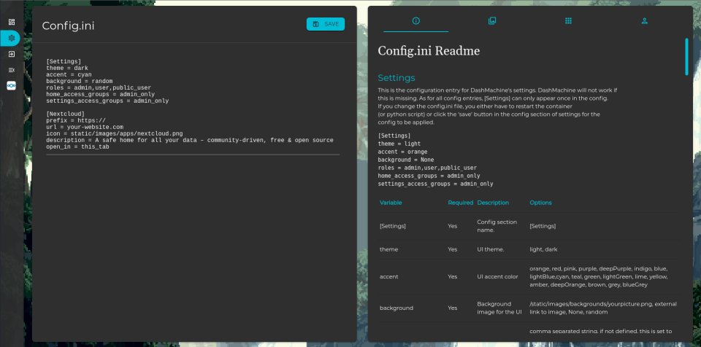
Task: Save the Config.ini file
Action: pyautogui.click(x=325, y=24)
